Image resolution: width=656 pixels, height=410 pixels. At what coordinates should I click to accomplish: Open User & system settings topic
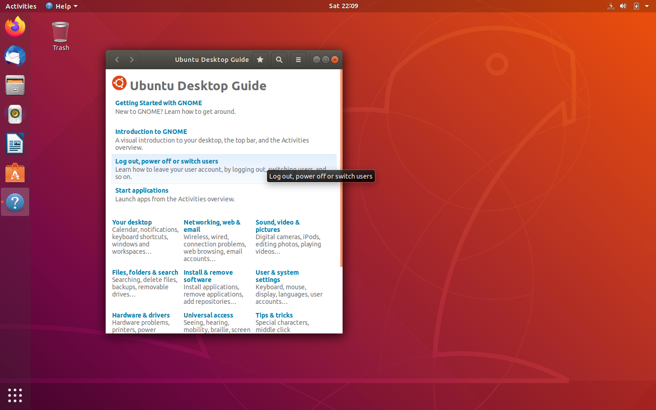coord(277,276)
